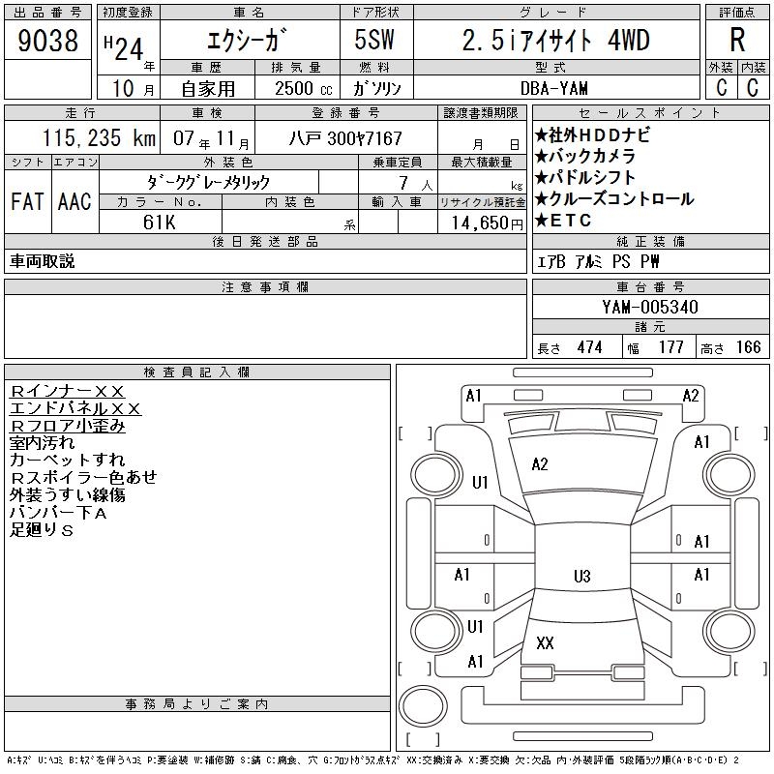Screen dimensions: 774x774
Task: Select the クルーズコントロール sales point
Action: 613,199
